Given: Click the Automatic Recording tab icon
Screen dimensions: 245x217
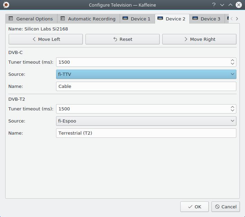Looking at the screenshot, I should coord(63,19).
